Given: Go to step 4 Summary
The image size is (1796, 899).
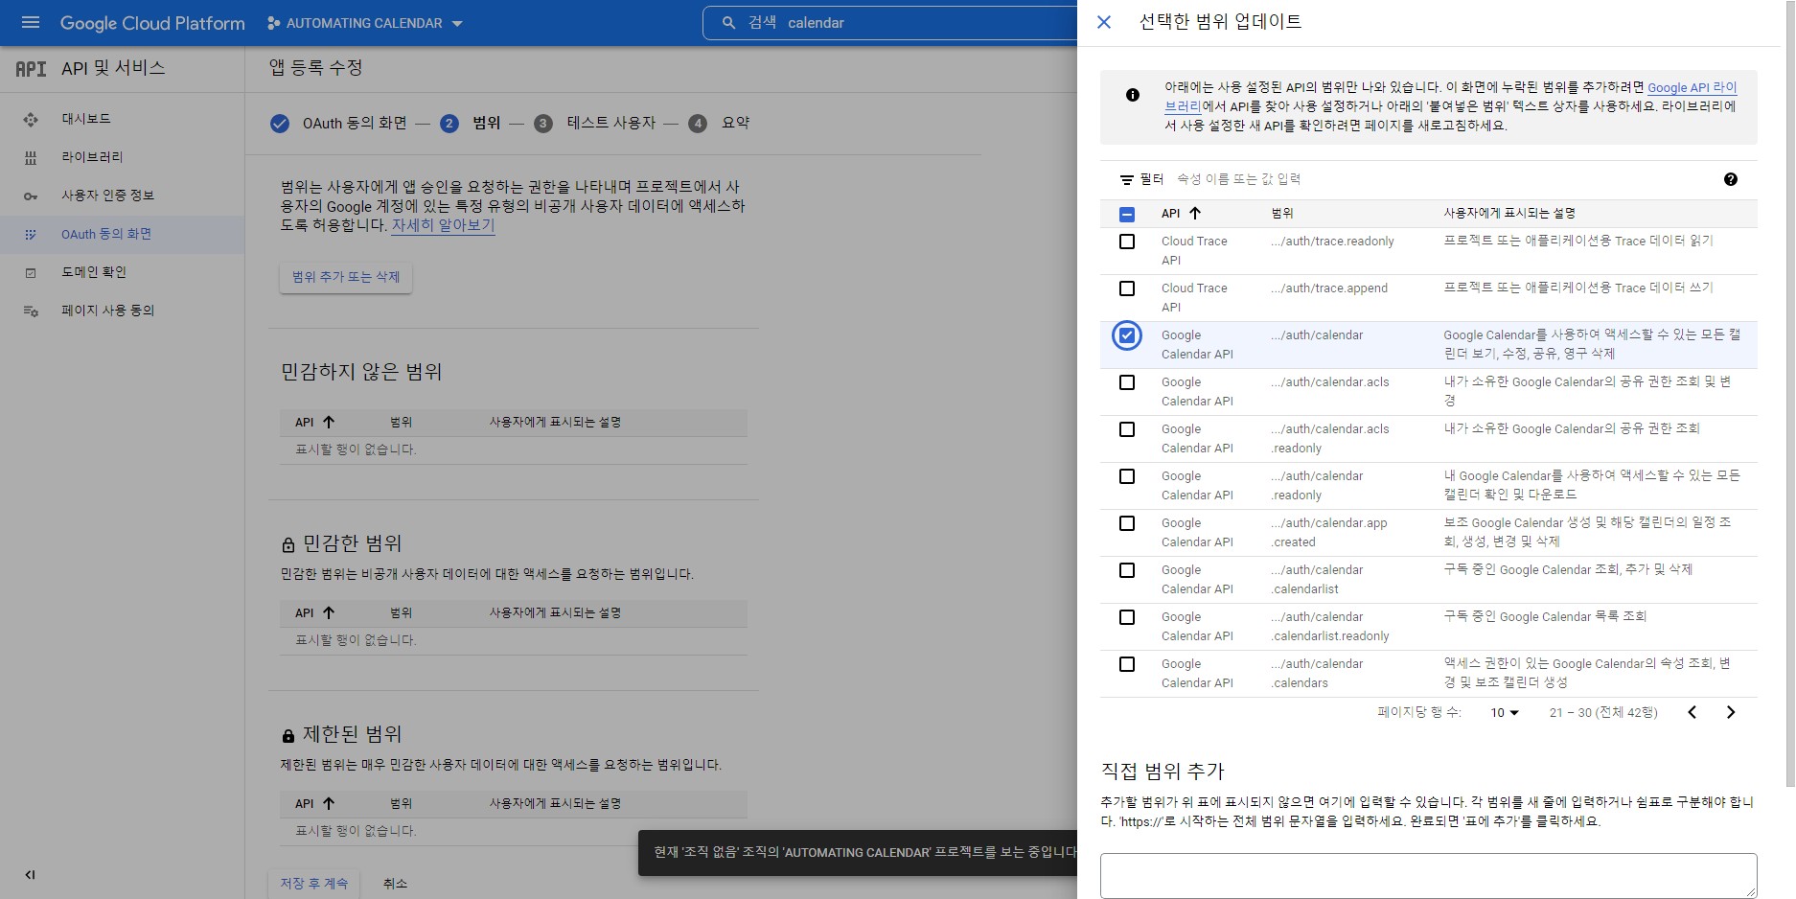Looking at the screenshot, I should [x=720, y=123].
